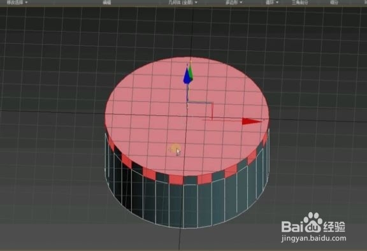
Task: Expand the 多边形 ribbon panel dropdown
Action: (x=234, y=3)
